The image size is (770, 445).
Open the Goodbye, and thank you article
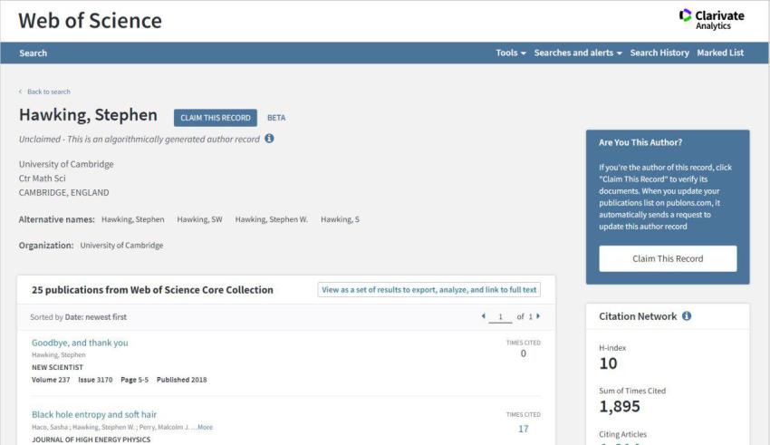click(x=80, y=343)
